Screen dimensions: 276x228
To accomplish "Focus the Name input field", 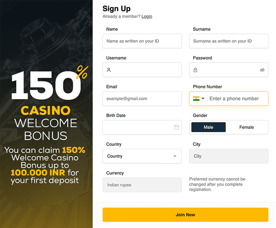I will [142, 41].
